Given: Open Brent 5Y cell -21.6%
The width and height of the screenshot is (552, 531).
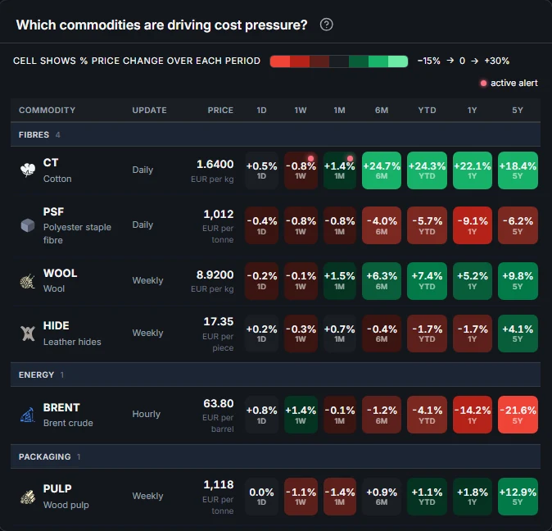Looking at the screenshot, I should [x=518, y=415].
